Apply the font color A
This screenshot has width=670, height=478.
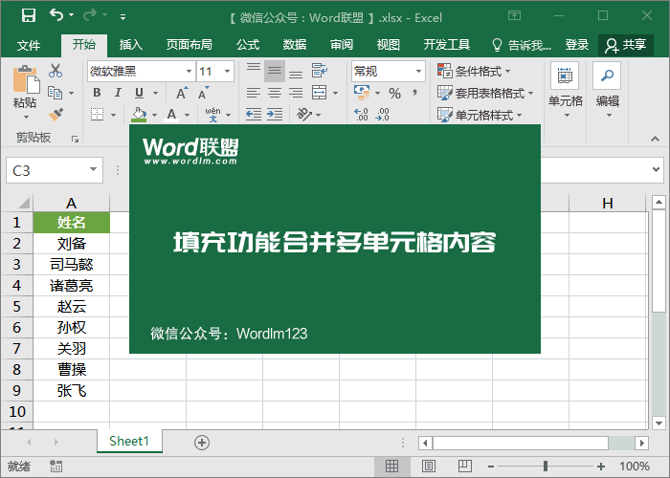171,115
